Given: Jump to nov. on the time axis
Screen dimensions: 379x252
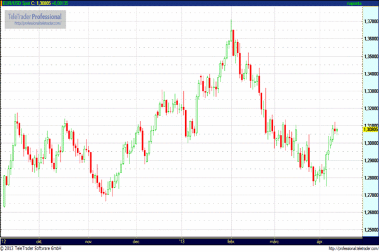Looking at the screenshot, I should coord(88,241).
